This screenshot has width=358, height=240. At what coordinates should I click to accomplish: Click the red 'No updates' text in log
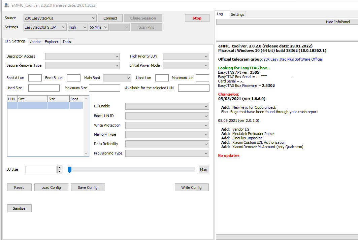point(229,156)
